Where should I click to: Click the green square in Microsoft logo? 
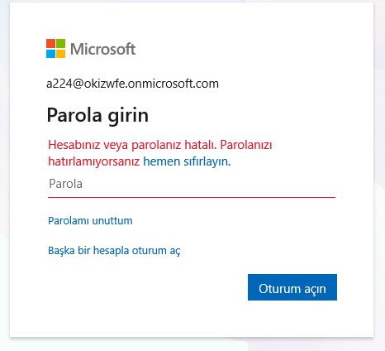(61, 44)
